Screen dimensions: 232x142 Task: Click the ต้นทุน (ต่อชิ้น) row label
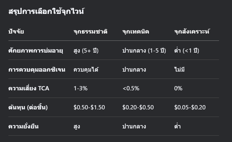tap(28, 107)
